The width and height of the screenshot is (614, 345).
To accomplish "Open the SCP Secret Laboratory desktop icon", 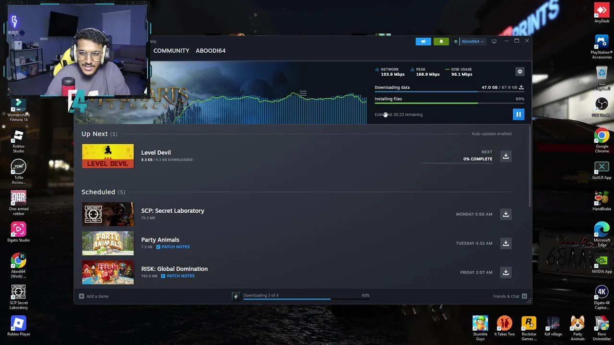I will (19, 297).
